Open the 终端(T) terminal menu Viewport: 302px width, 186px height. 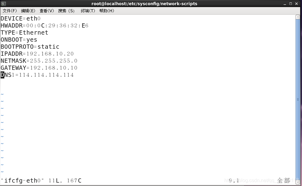click(88, 11)
